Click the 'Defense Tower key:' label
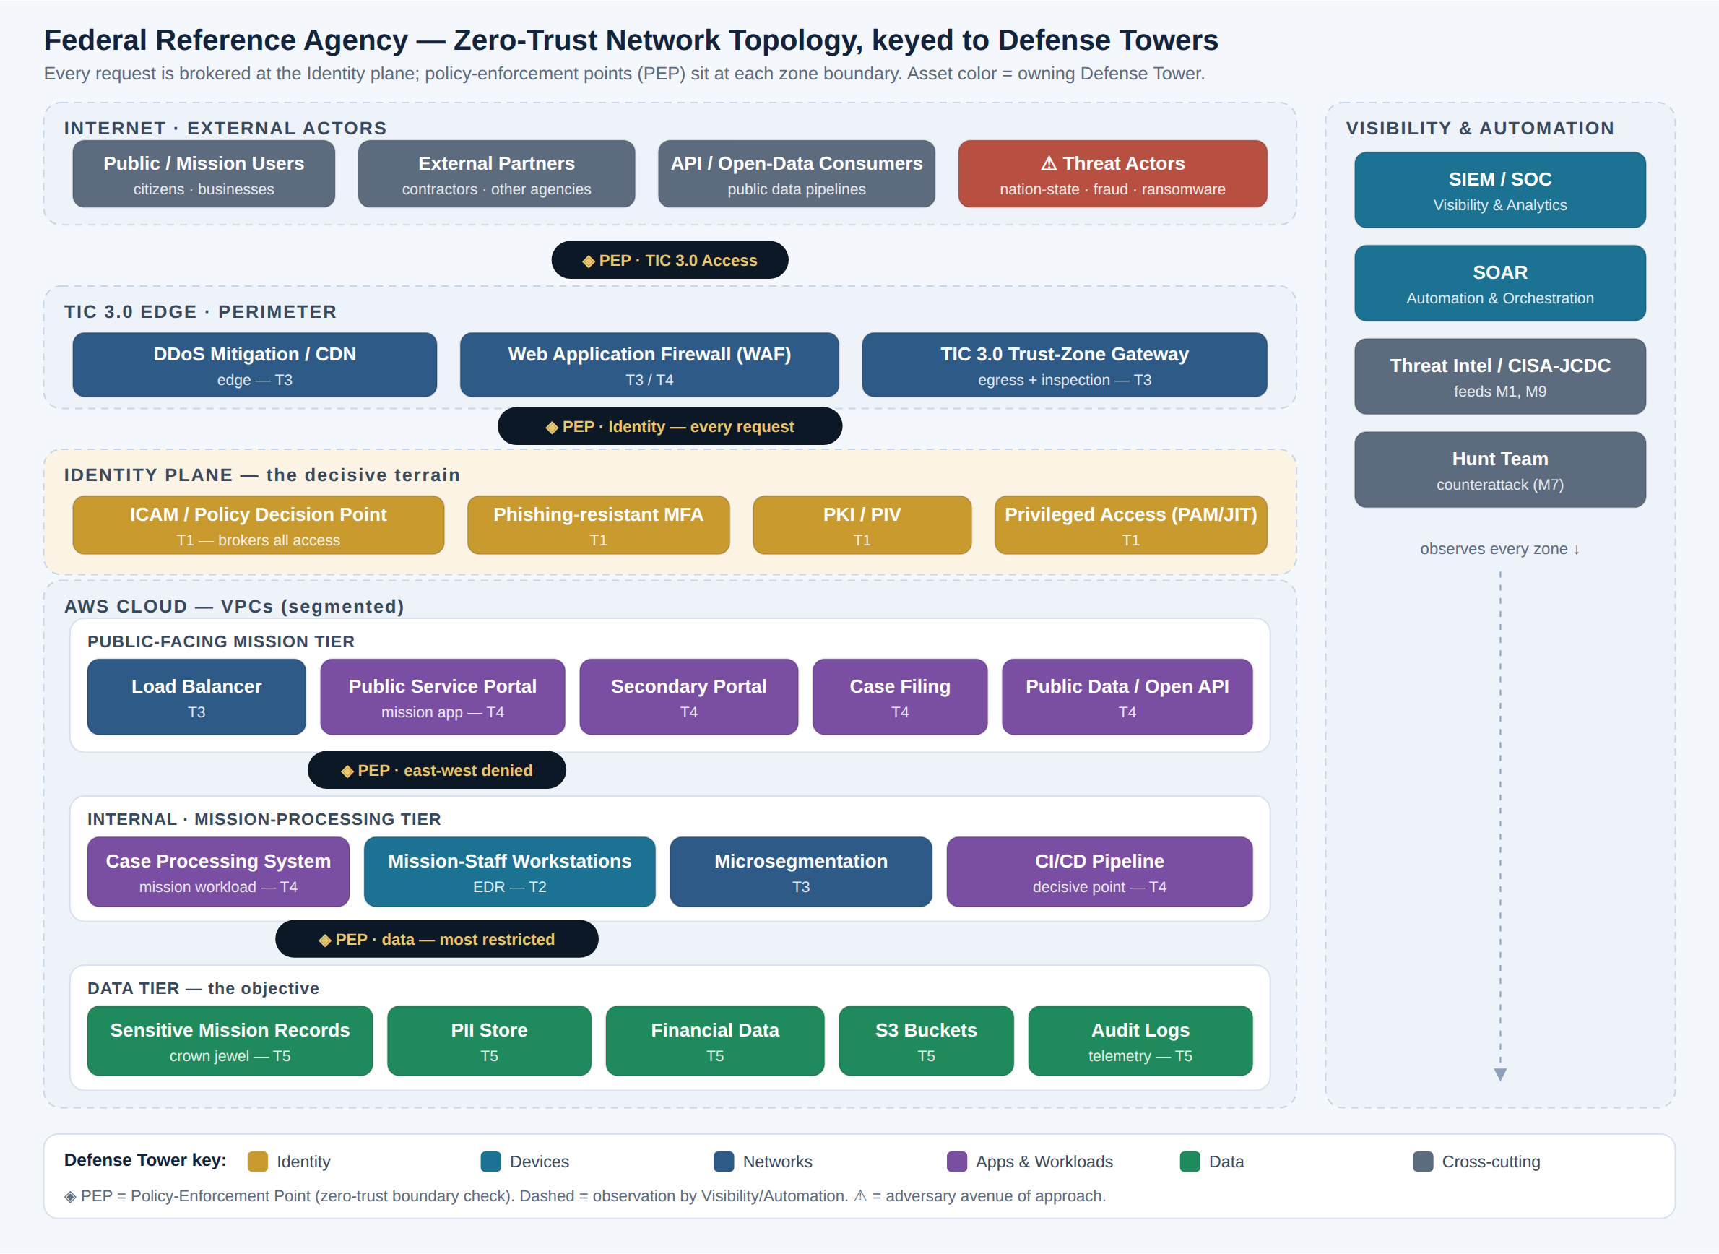1719x1254 pixels. coord(145,1161)
